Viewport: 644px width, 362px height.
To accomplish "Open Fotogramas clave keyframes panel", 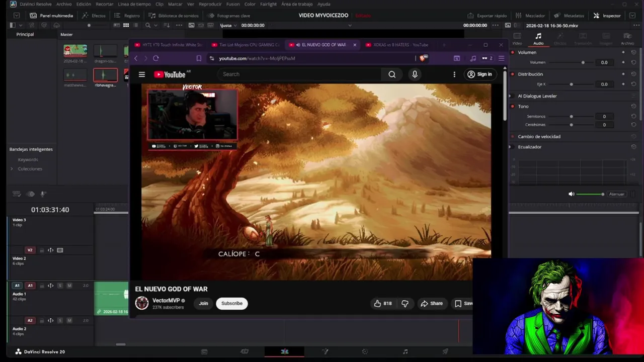I will click(x=229, y=16).
